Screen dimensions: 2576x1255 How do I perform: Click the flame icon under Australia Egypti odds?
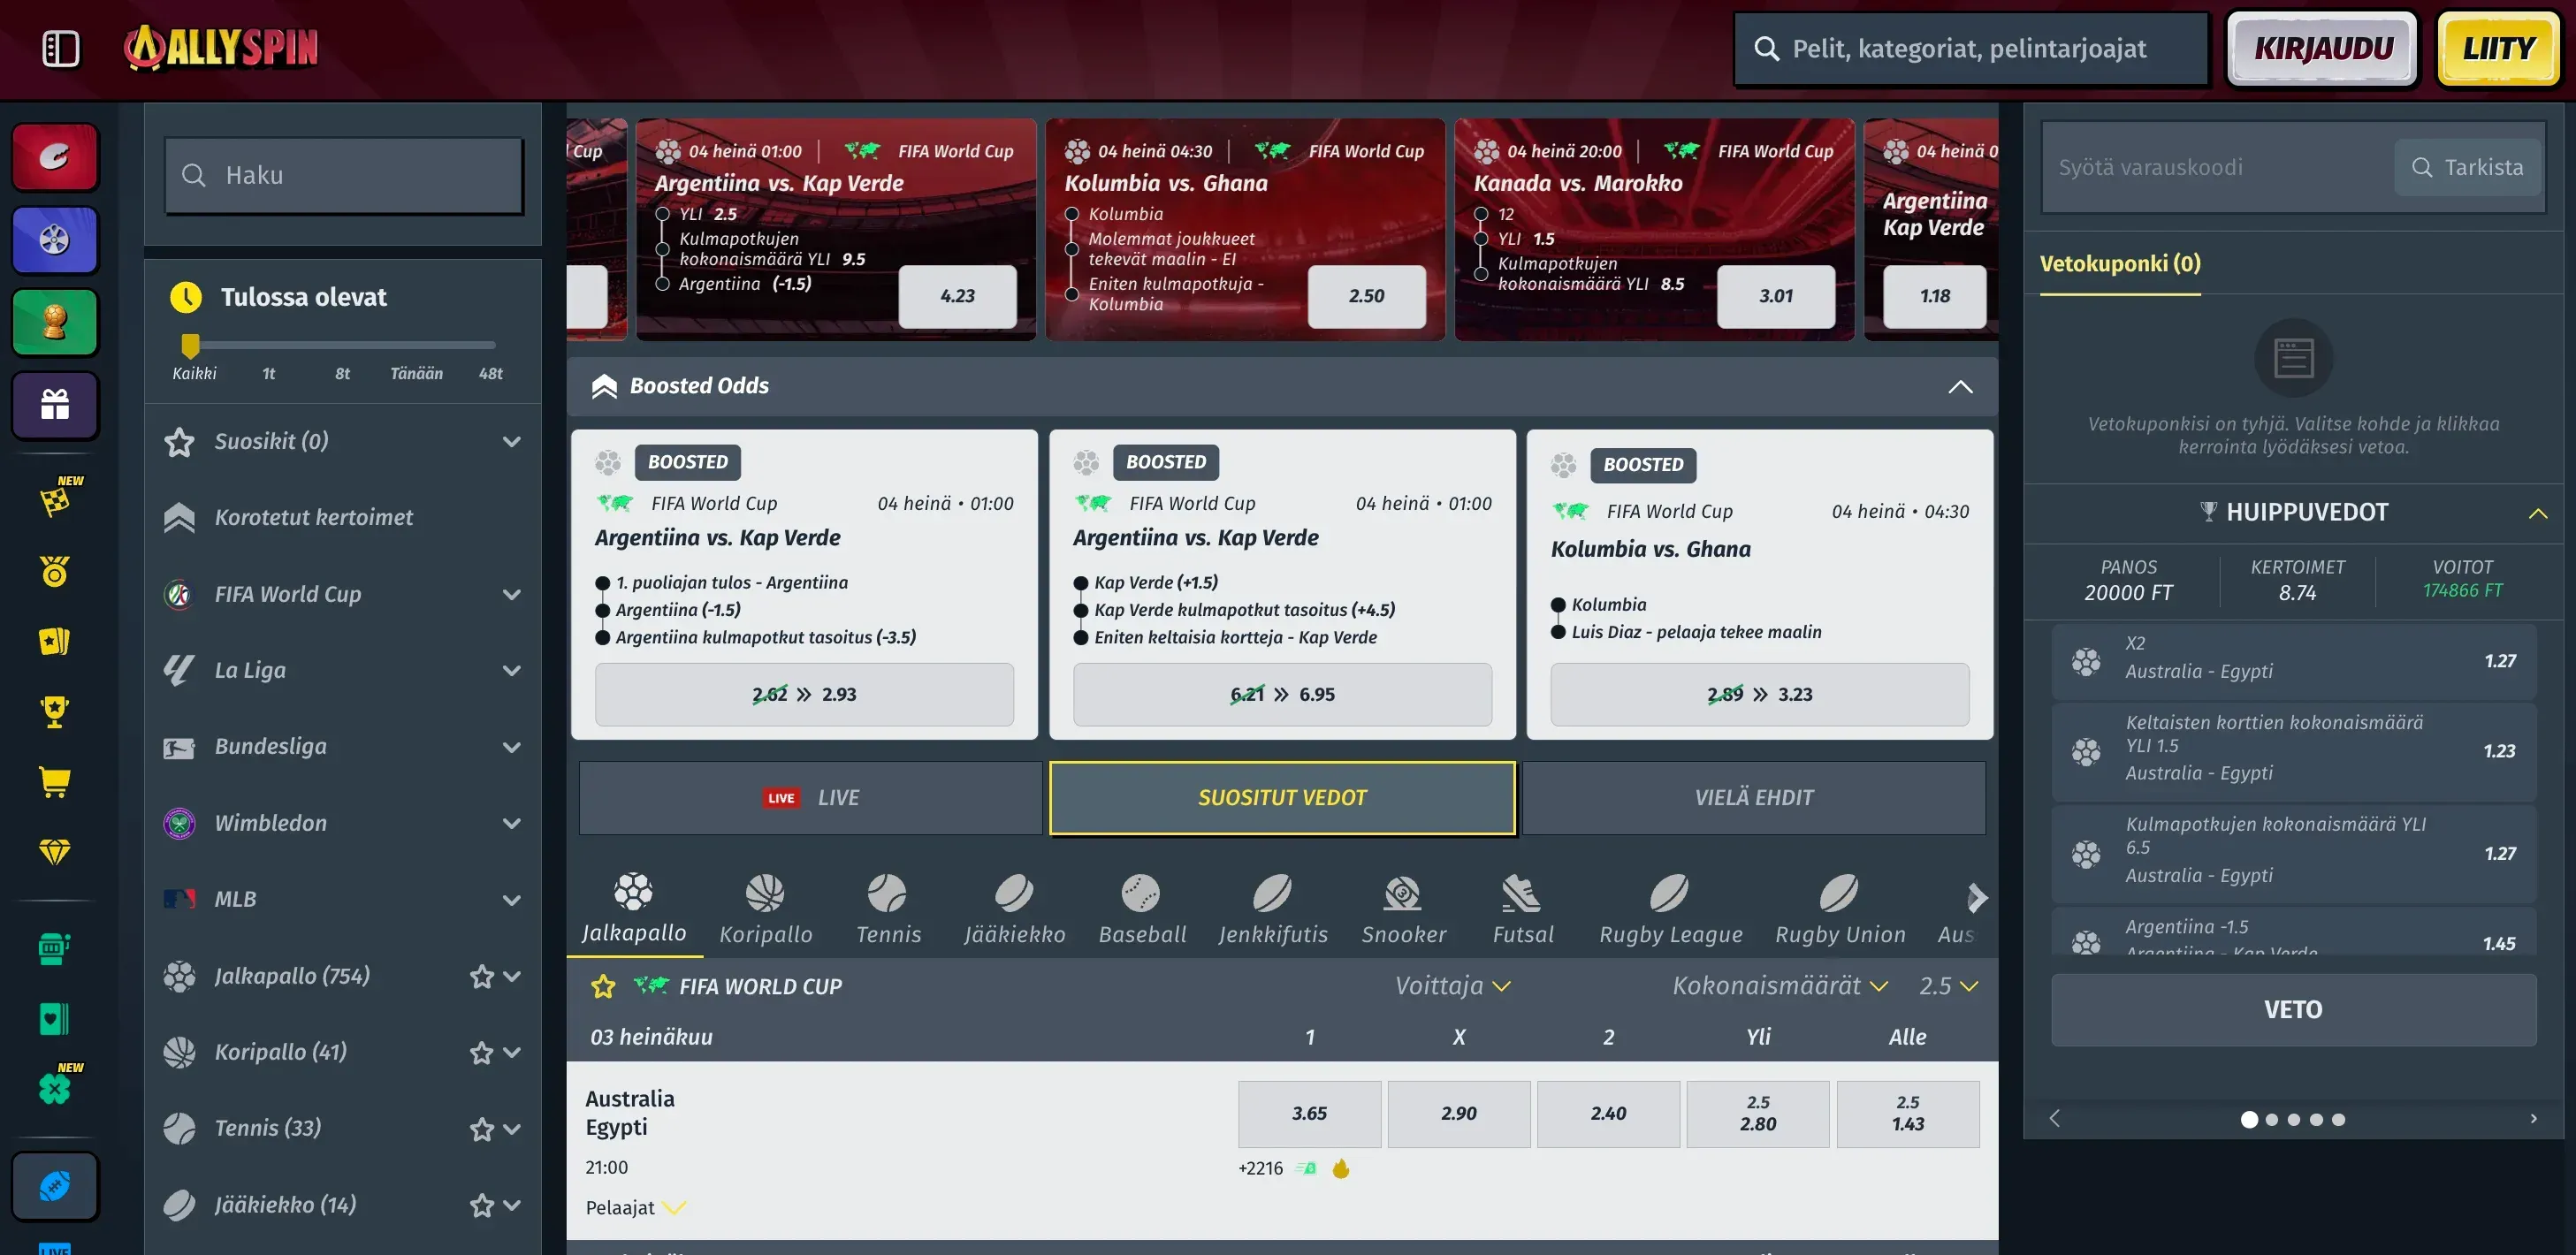coord(1341,1168)
